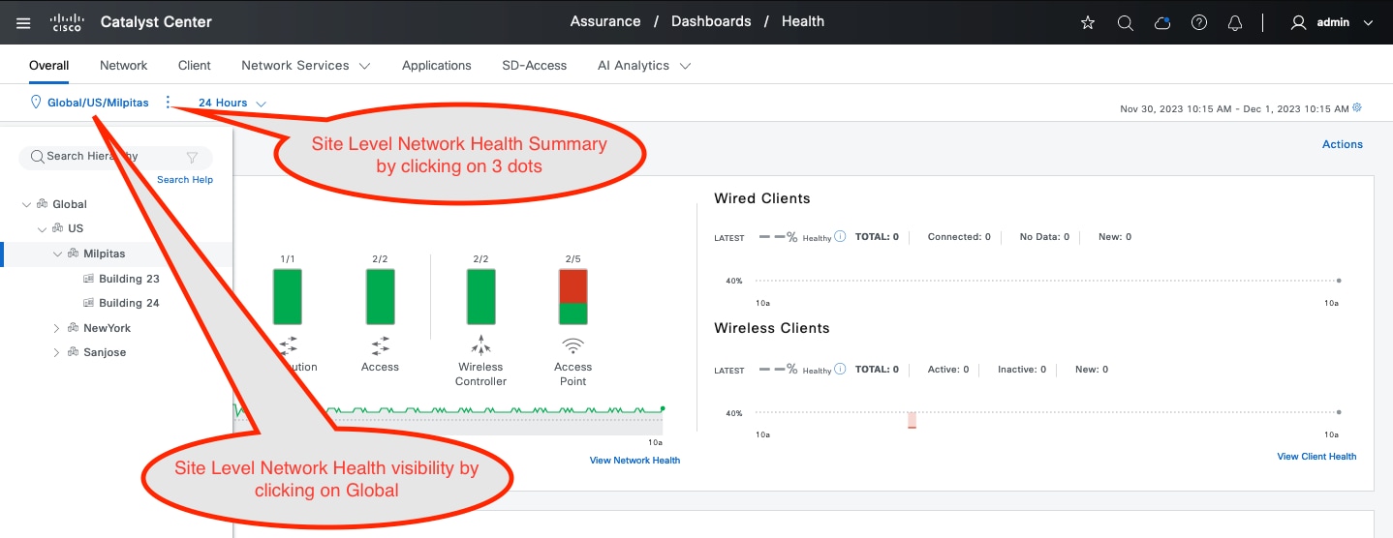This screenshot has width=1393, height=538.
Task: Open the 24 Hours time range dropdown
Action: [232, 103]
